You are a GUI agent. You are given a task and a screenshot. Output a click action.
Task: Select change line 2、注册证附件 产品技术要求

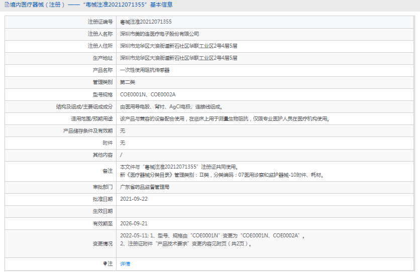186,244
